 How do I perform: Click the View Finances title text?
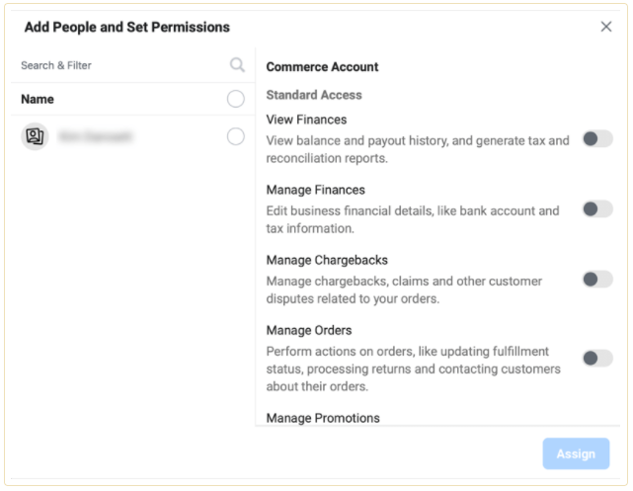click(x=306, y=120)
